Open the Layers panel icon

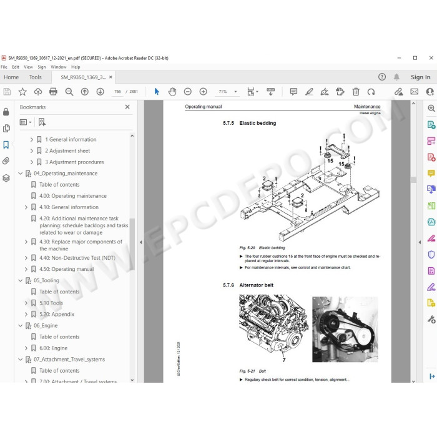6,178
